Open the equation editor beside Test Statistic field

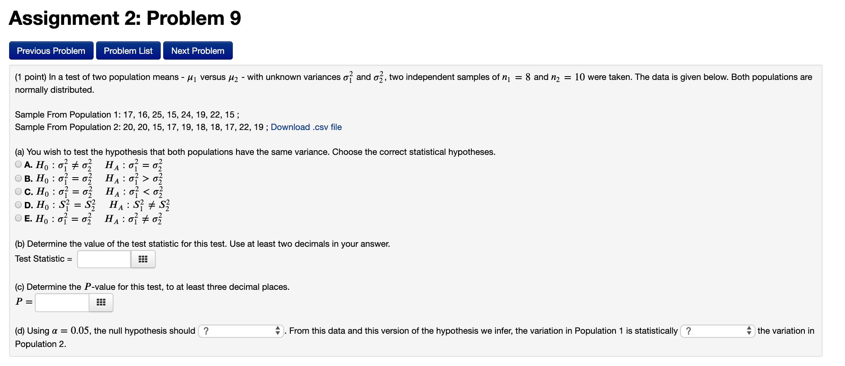(x=143, y=259)
